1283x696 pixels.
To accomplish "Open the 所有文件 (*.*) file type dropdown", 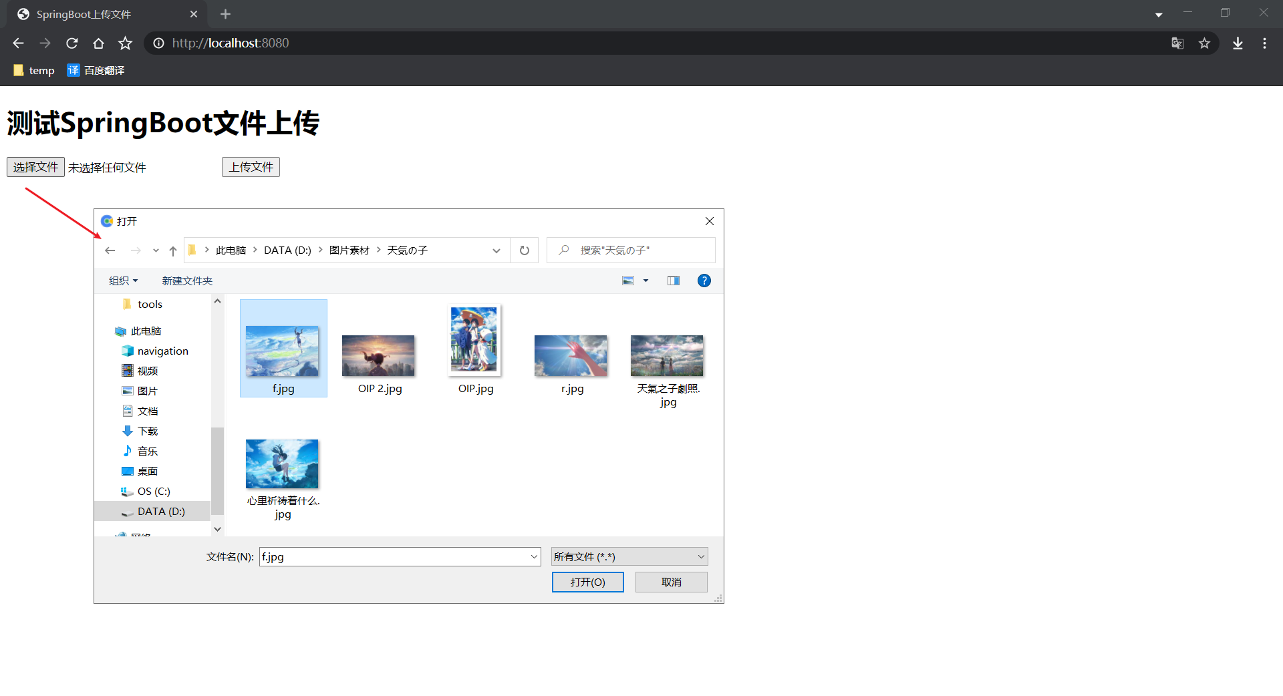I will click(629, 557).
